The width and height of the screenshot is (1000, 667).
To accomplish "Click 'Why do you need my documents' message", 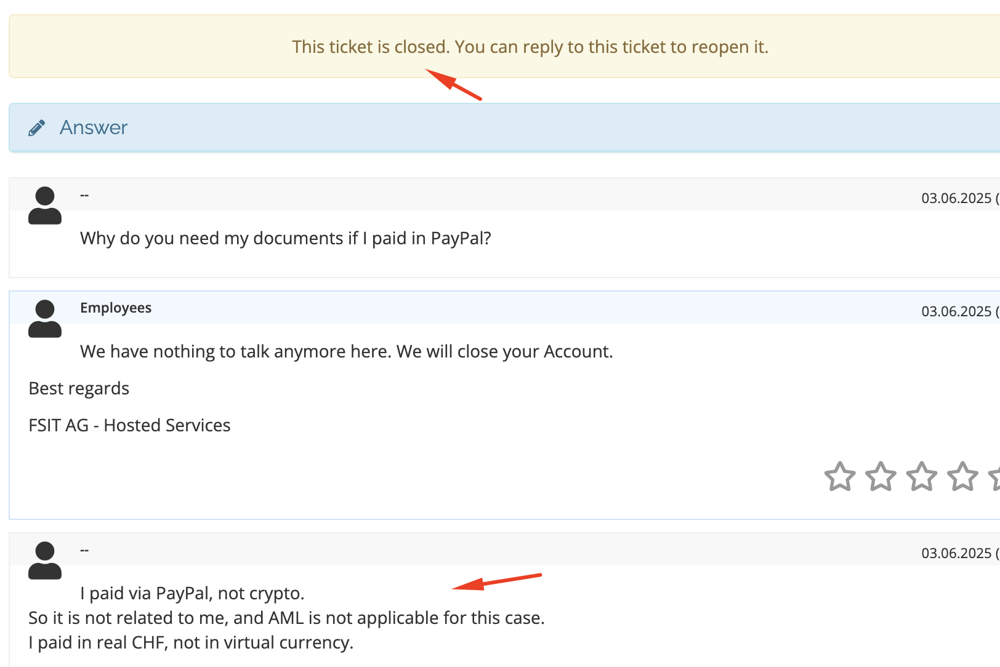I will click(x=286, y=238).
